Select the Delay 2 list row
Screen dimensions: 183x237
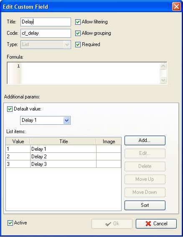[x=64, y=157]
